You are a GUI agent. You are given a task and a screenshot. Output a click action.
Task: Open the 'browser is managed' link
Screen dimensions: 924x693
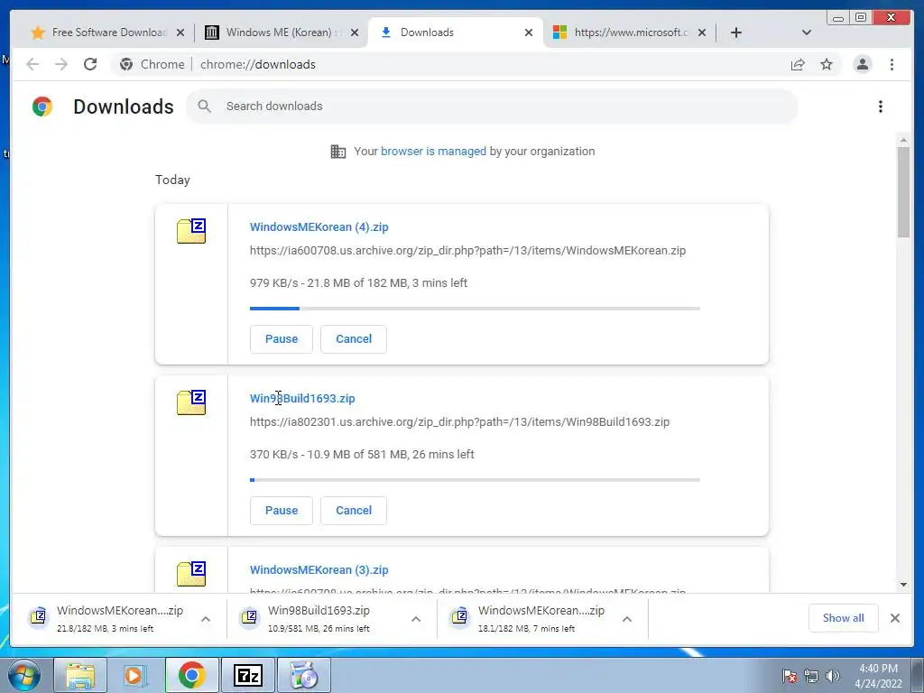433,151
